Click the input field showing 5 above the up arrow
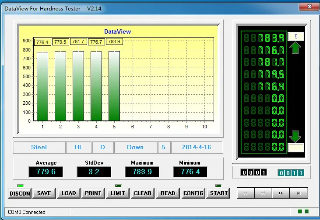Screen dimensions: 320x220 (x=296, y=37)
